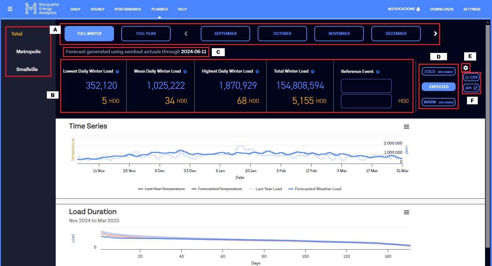Viewport: 492px width, 266px height.
Task: Select the FULL WINTER period
Action: pos(89,34)
